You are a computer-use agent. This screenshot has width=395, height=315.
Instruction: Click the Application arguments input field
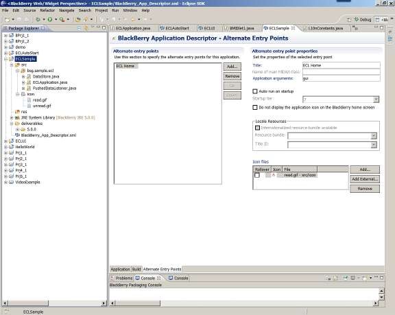pyautogui.click(x=341, y=78)
